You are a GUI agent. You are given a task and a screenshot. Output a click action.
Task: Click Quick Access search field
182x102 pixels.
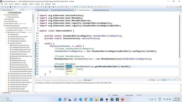pyautogui.click(x=170, y=7)
